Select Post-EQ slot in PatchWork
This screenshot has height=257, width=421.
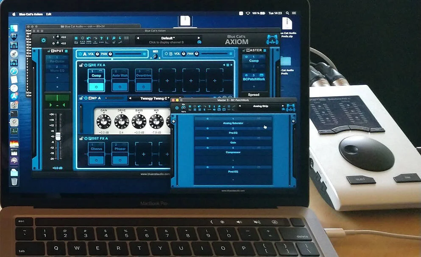point(233,170)
